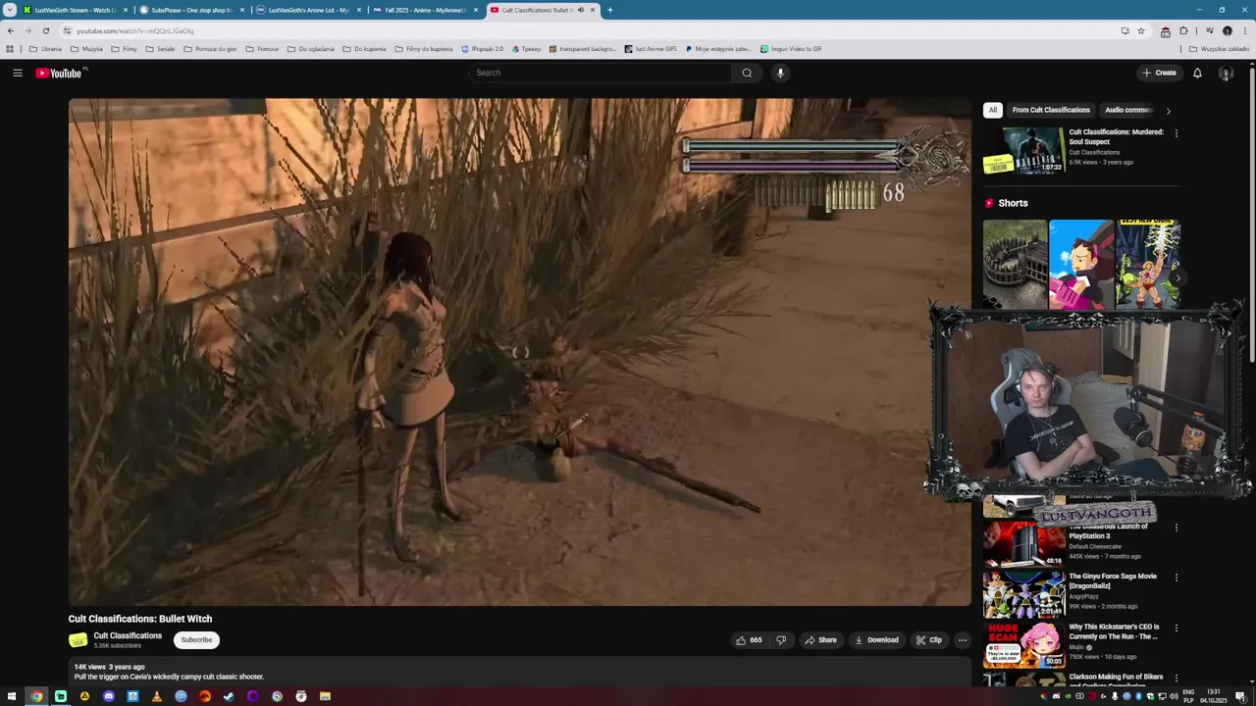1256x706 pixels.
Task: Select the All filter chip
Action: point(992,110)
